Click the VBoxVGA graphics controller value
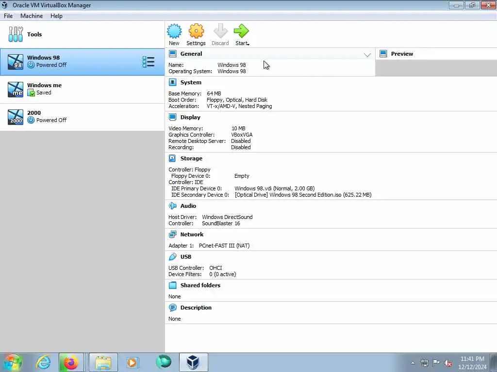This screenshot has height=372, width=497. coord(242,135)
